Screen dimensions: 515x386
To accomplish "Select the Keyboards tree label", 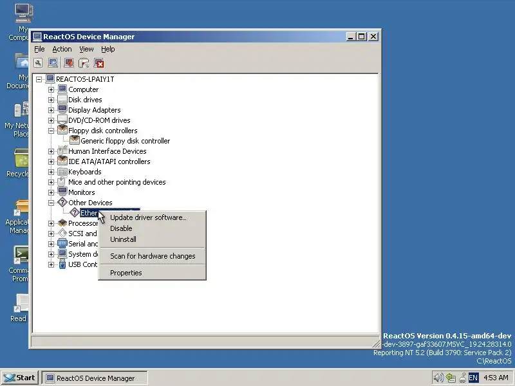I will tap(85, 172).
